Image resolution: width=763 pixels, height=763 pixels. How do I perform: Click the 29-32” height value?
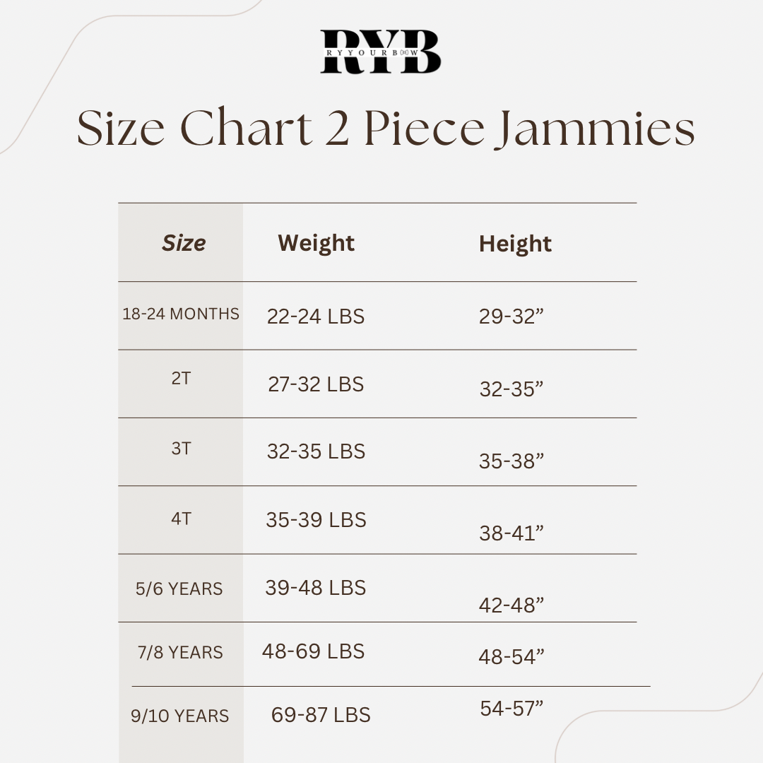pyautogui.click(x=511, y=317)
